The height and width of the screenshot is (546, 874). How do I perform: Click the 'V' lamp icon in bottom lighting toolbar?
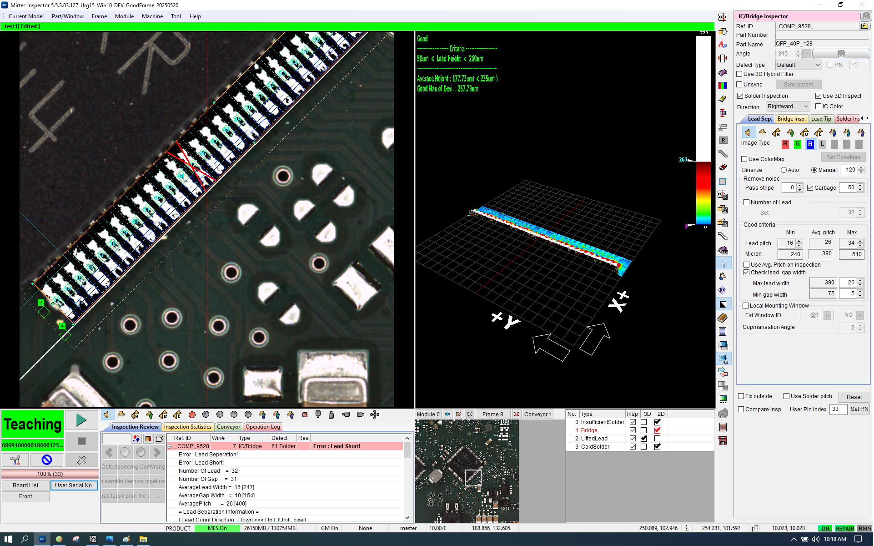click(x=163, y=415)
